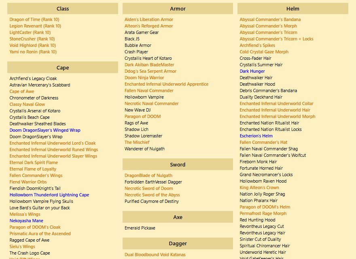
Task: Open Doom DragonSlayer's Winged Wrap link
Action: [x=45, y=130]
